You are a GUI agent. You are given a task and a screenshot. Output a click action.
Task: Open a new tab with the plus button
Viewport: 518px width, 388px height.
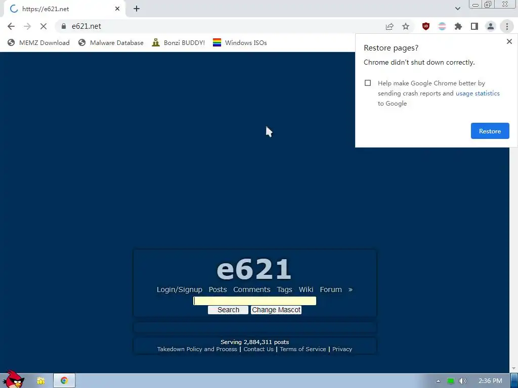(137, 9)
